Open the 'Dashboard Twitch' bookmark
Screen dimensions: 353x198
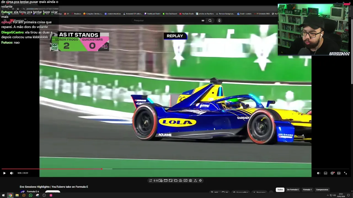click(x=153, y=14)
